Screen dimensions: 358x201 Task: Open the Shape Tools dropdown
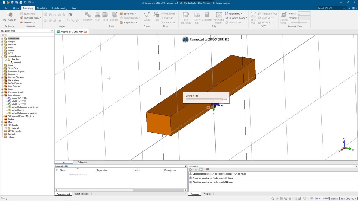click(x=129, y=23)
